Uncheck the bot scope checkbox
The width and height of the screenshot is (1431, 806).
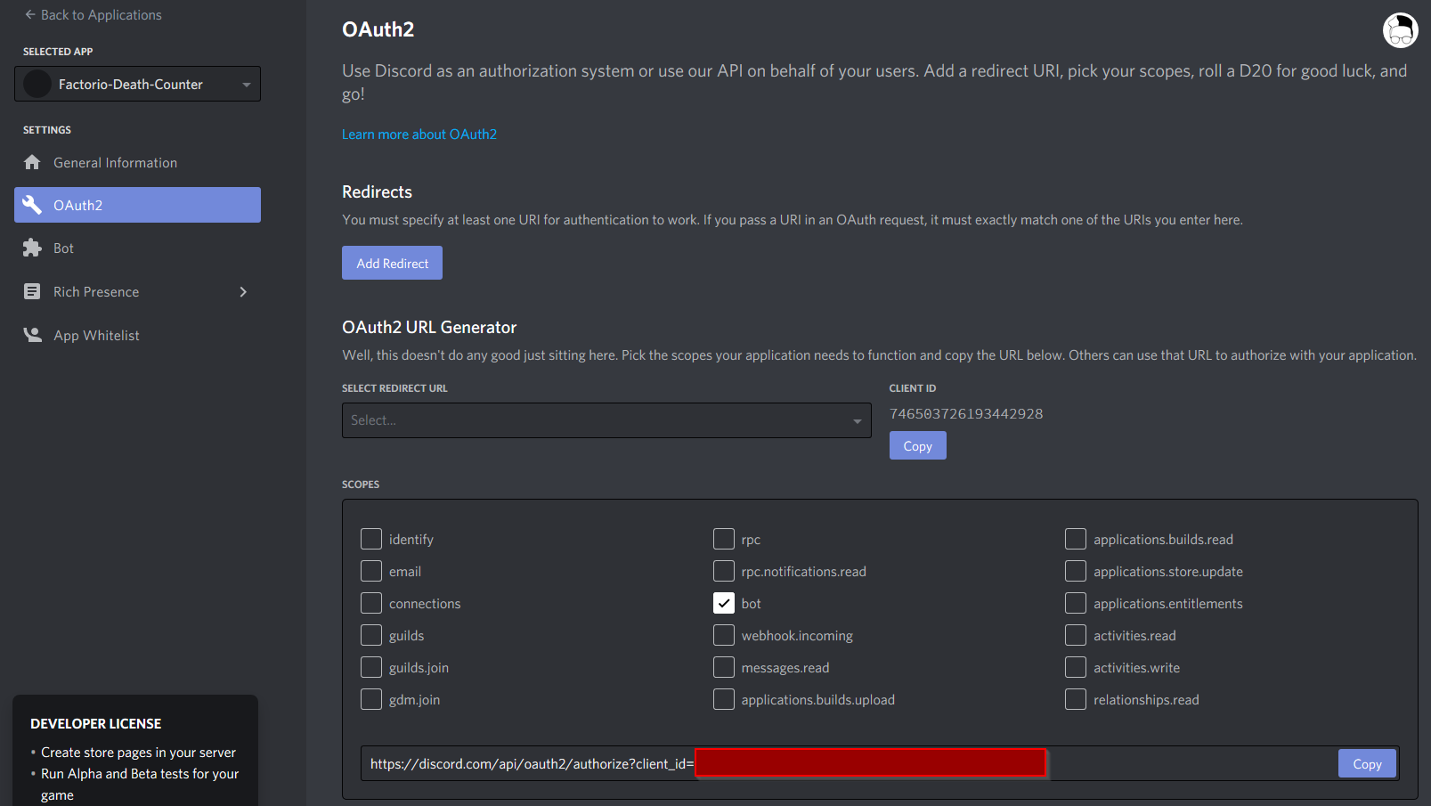(x=724, y=603)
